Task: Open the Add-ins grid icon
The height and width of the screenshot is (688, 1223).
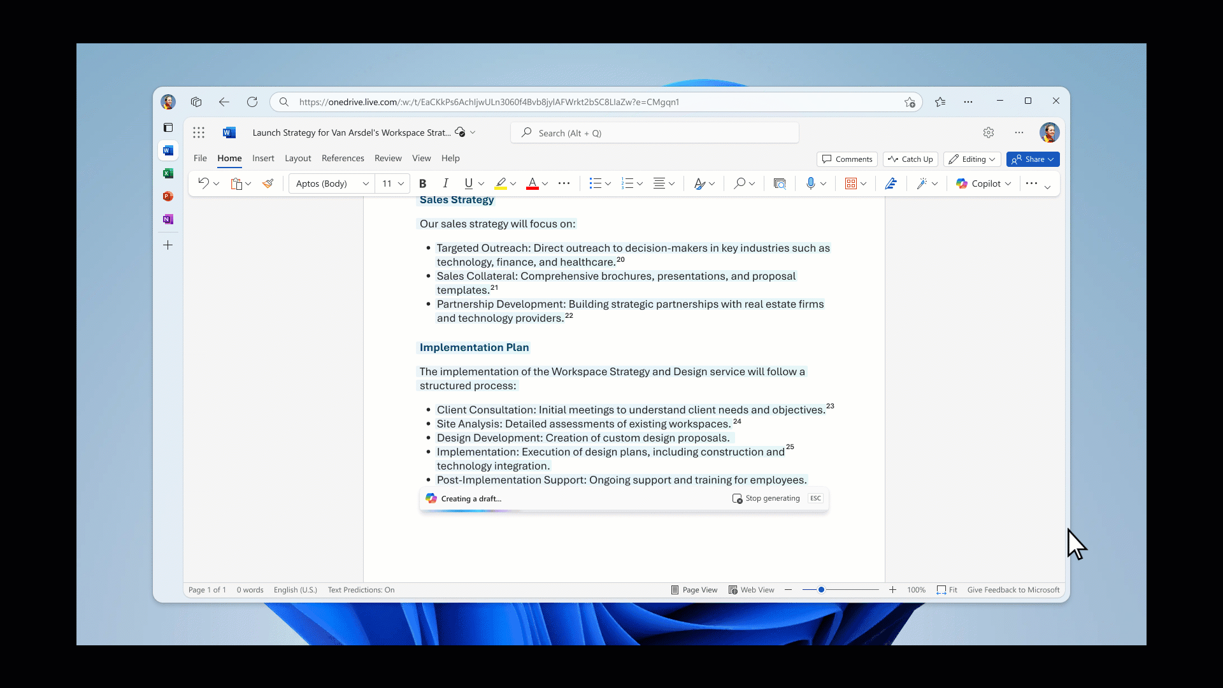Action: (x=851, y=183)
